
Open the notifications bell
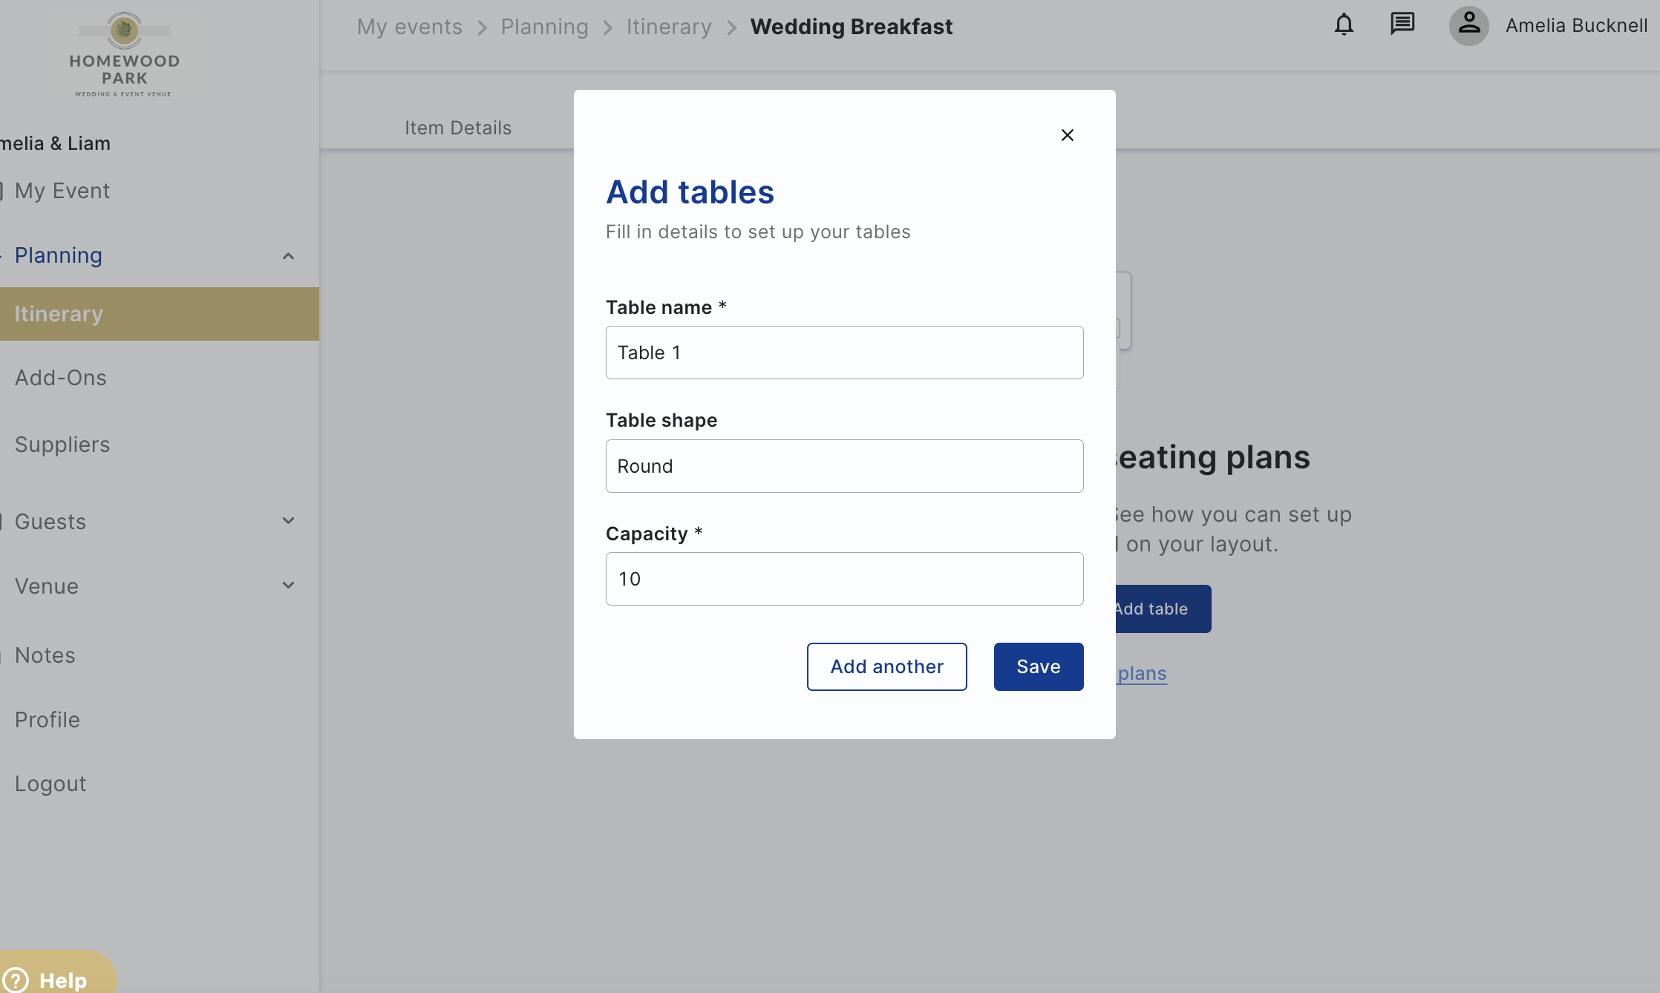pyautogui.click(x=1344, y=25)
